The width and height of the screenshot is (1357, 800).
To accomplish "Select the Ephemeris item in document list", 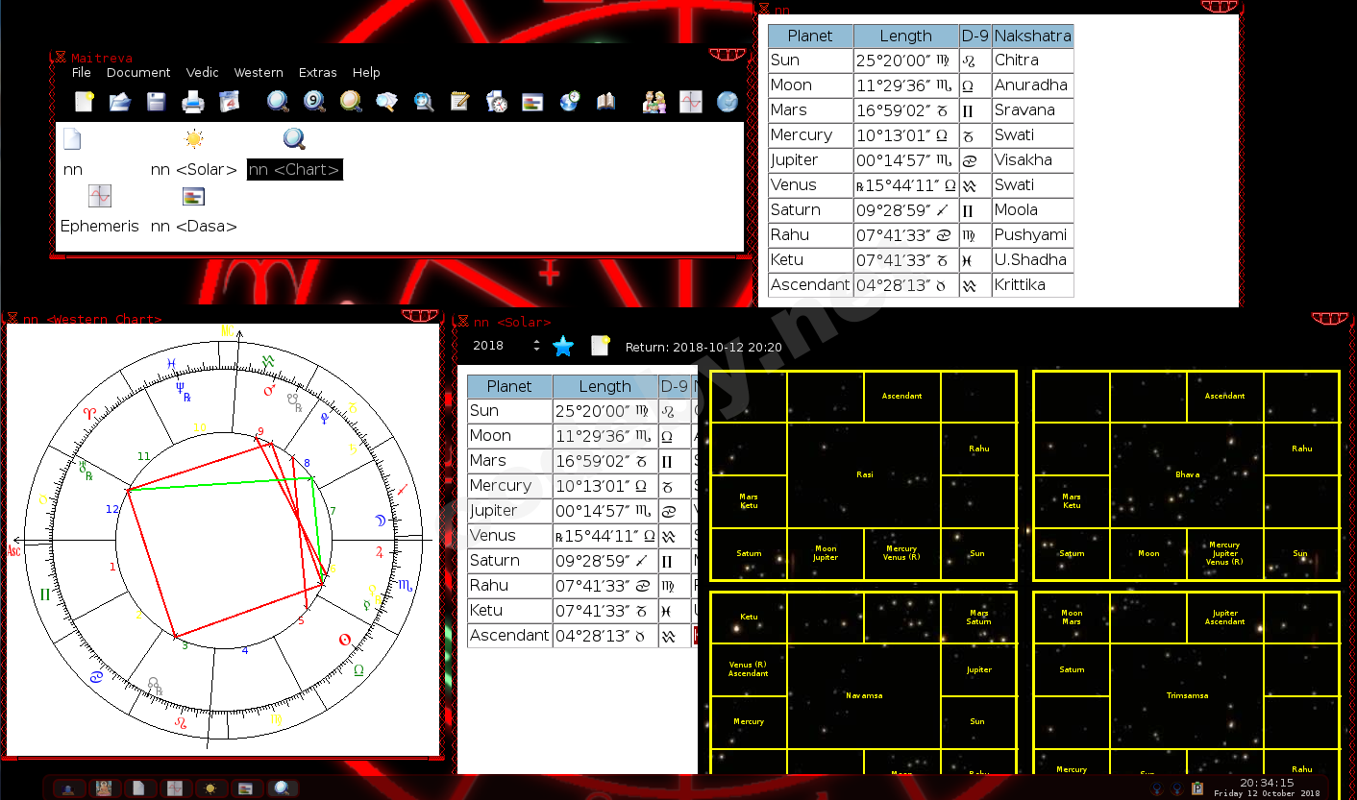I will pyautogui.click(x=100, y=227).
